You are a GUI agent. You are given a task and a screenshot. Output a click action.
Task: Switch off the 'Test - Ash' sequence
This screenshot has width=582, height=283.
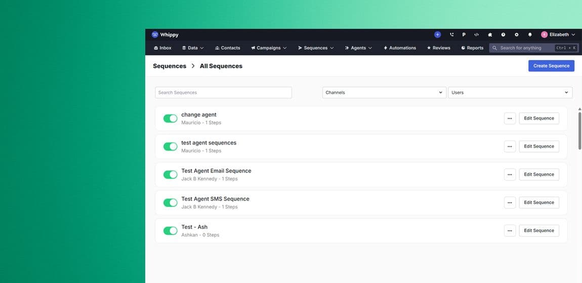(170, 230)
